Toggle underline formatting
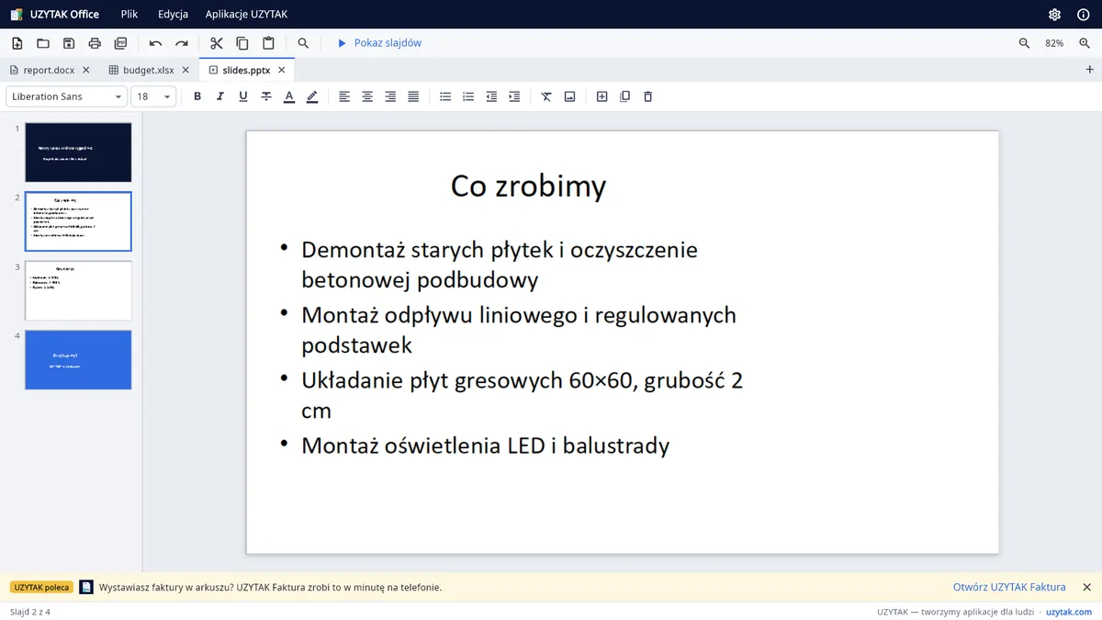This screenshot has height=620, width=1102. 243,96
